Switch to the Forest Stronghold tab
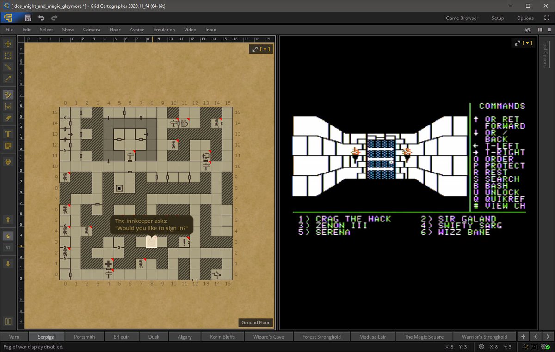Viewport: 555px width, 352px height. (322, 337)
